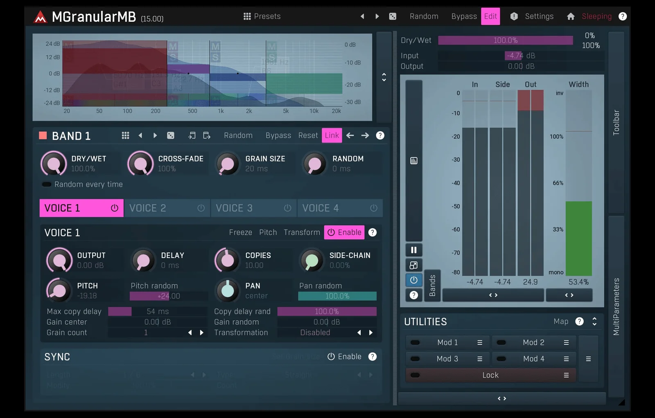
Task: Enable the Sync section
Action: pos(344,357)
